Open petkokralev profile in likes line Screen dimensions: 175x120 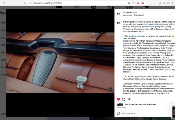[137, 105]
